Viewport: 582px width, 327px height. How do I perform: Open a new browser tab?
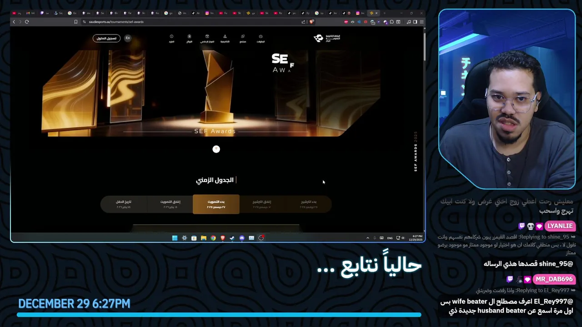tap(384, 13)
